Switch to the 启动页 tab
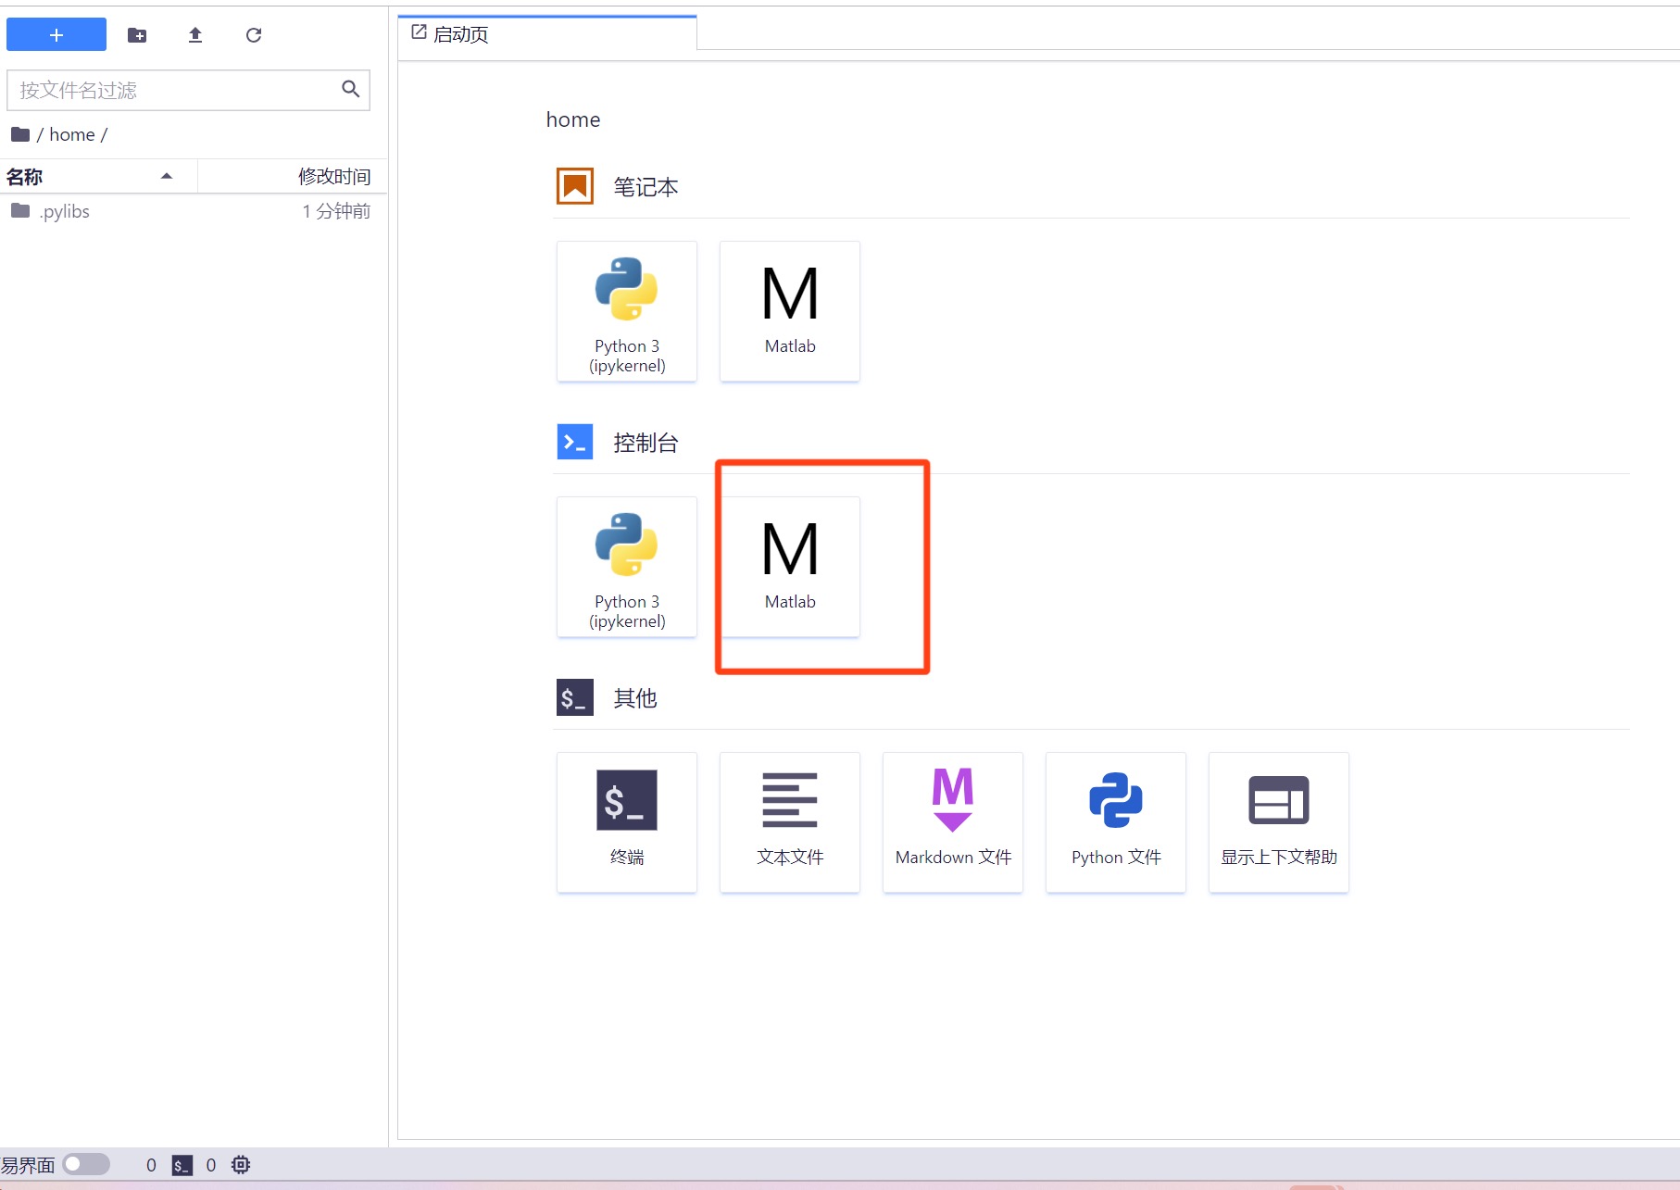1680x1190 pixels. pyautogui.click(x=460, y=34)
